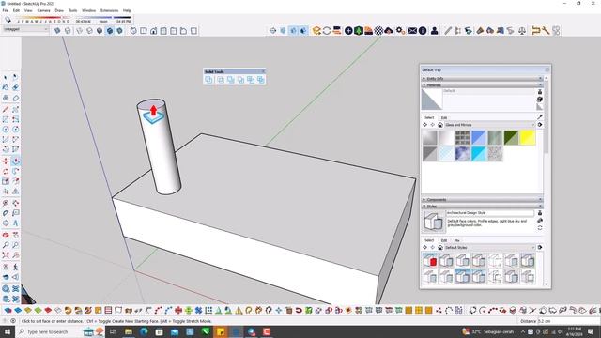Screen dimensions: 601x338
Task: Open Default Styles collection dropdown
Action: [x=490, y=248]
